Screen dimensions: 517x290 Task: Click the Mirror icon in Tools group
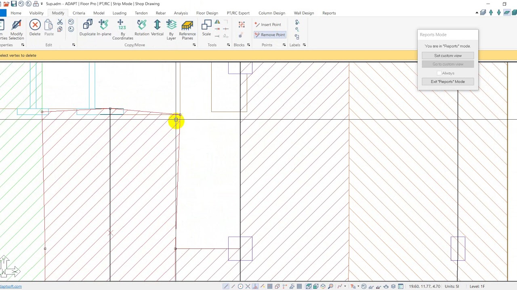point(217,22)
